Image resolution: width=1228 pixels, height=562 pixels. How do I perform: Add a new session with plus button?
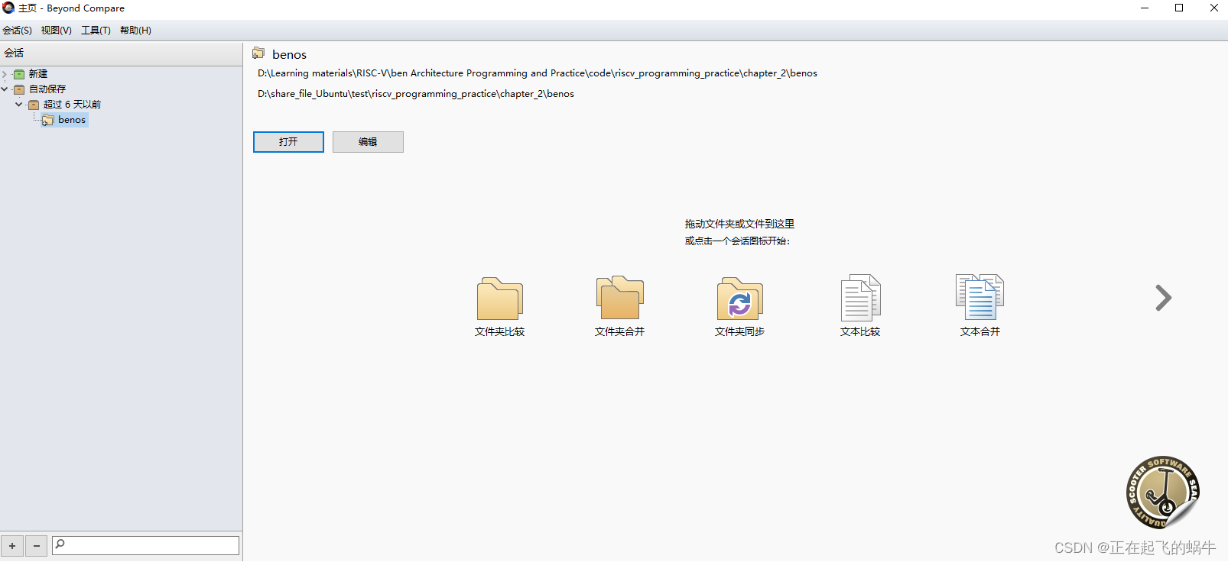coord(12,546)
